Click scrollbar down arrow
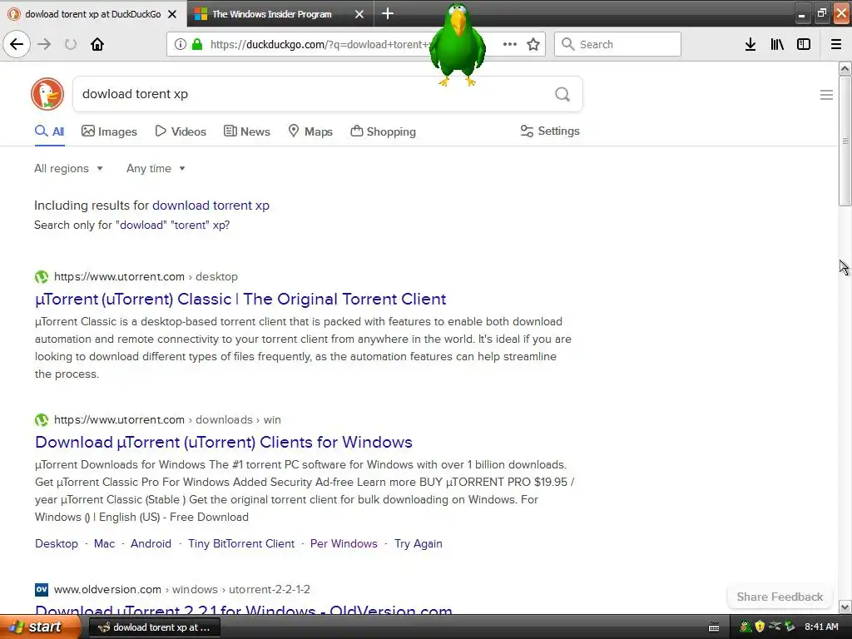 [x=845, y=607]
